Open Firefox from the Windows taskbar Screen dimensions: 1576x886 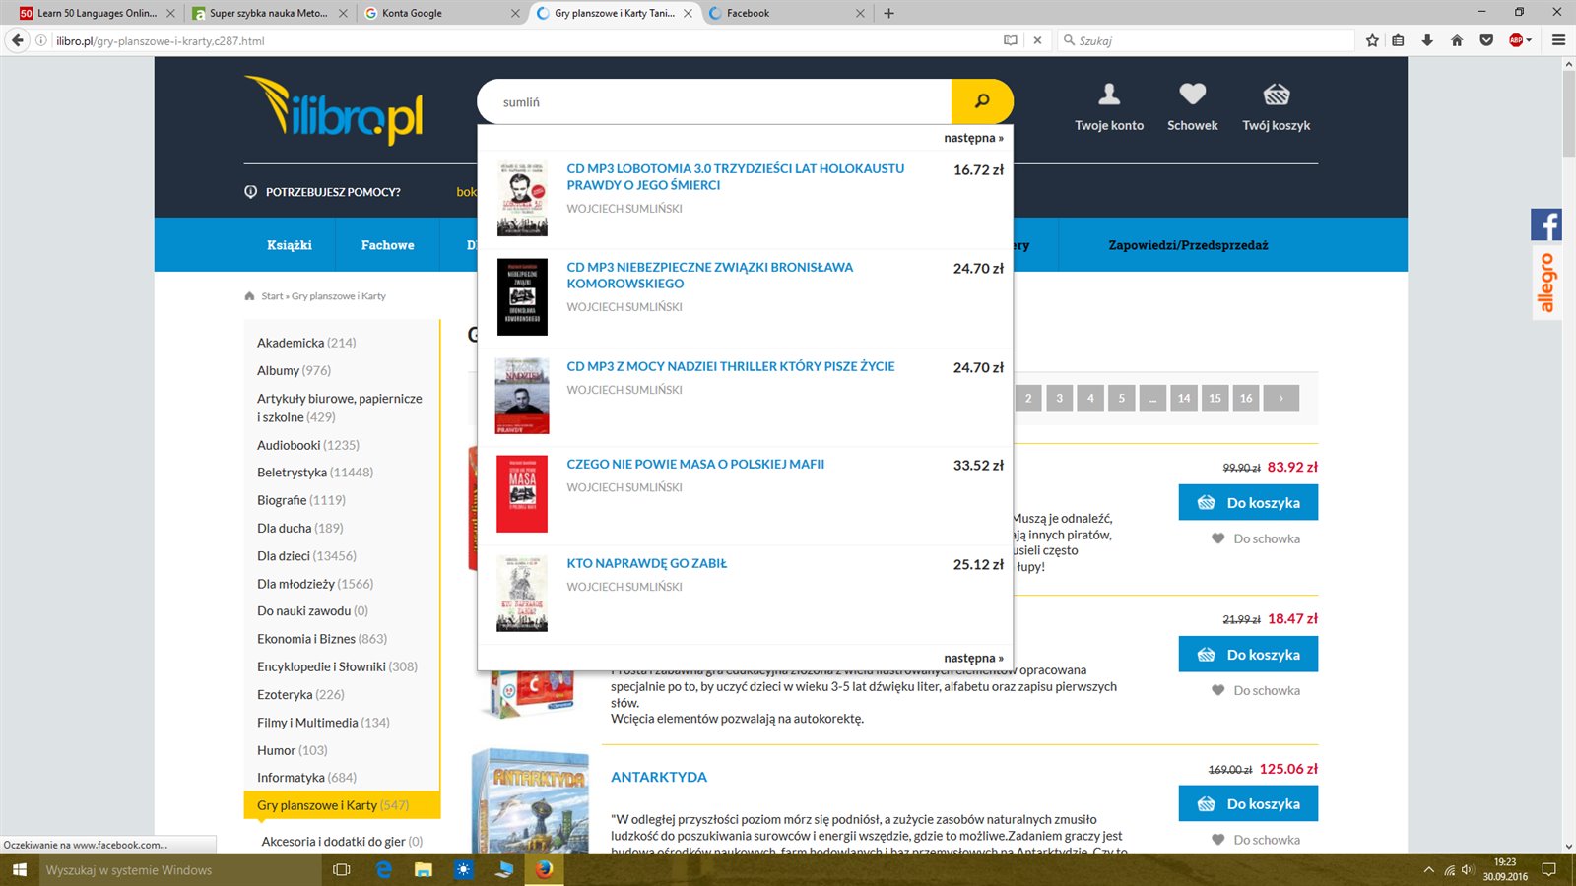pyautogui.click(x=544, y=869)
